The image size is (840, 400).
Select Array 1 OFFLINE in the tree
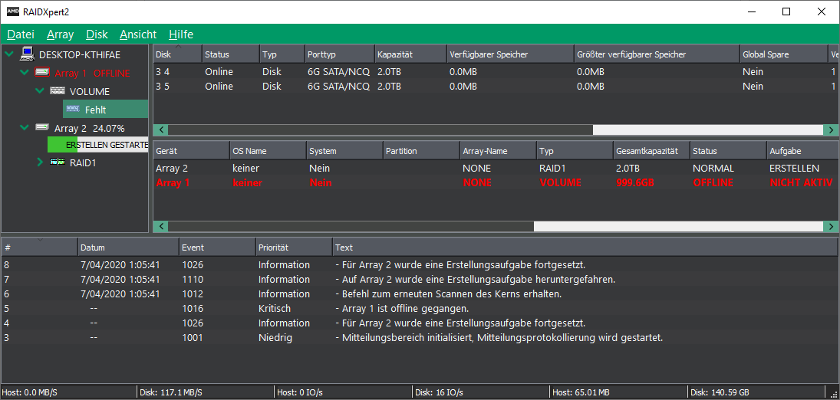pos(92,73)
